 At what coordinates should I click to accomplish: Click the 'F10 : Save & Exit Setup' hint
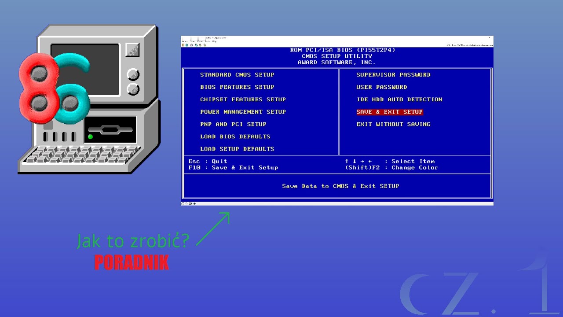233,168
